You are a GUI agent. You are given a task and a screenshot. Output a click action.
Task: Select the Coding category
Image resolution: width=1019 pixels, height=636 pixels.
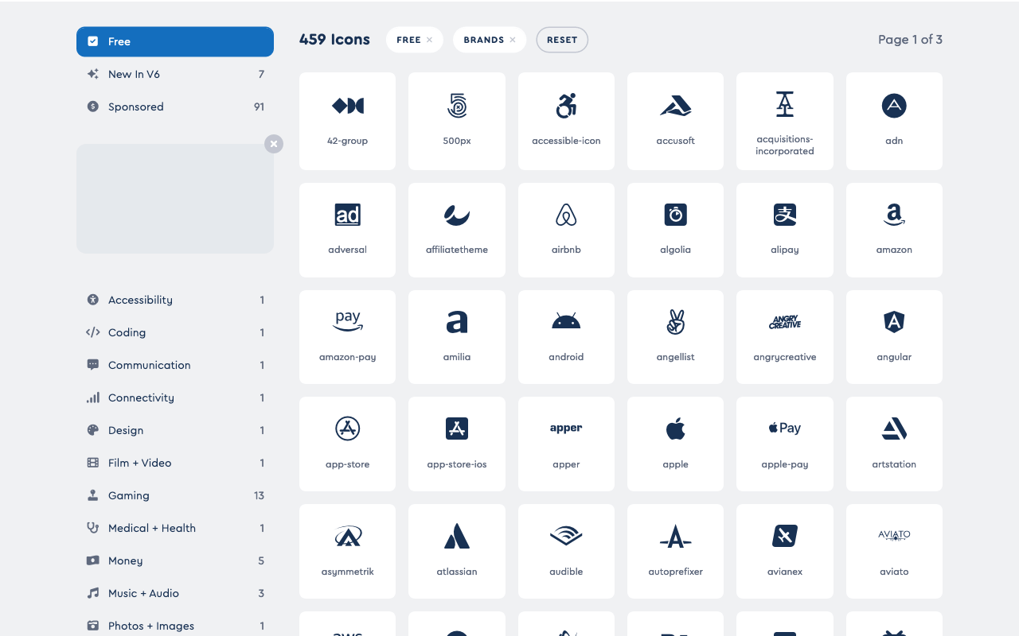(x=175, y=332)
